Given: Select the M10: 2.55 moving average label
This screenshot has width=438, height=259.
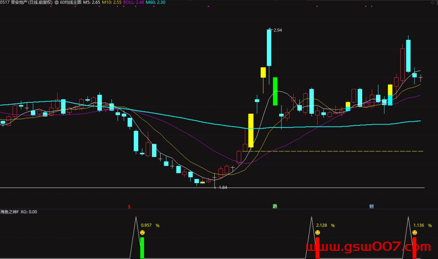Looking at the screenshot, I should click(112, 2).
